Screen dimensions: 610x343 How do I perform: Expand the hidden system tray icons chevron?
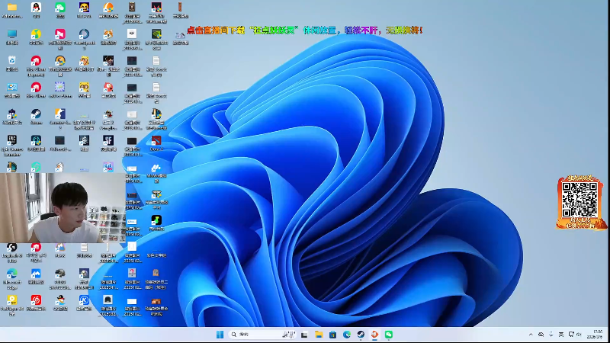coord(531,335)
